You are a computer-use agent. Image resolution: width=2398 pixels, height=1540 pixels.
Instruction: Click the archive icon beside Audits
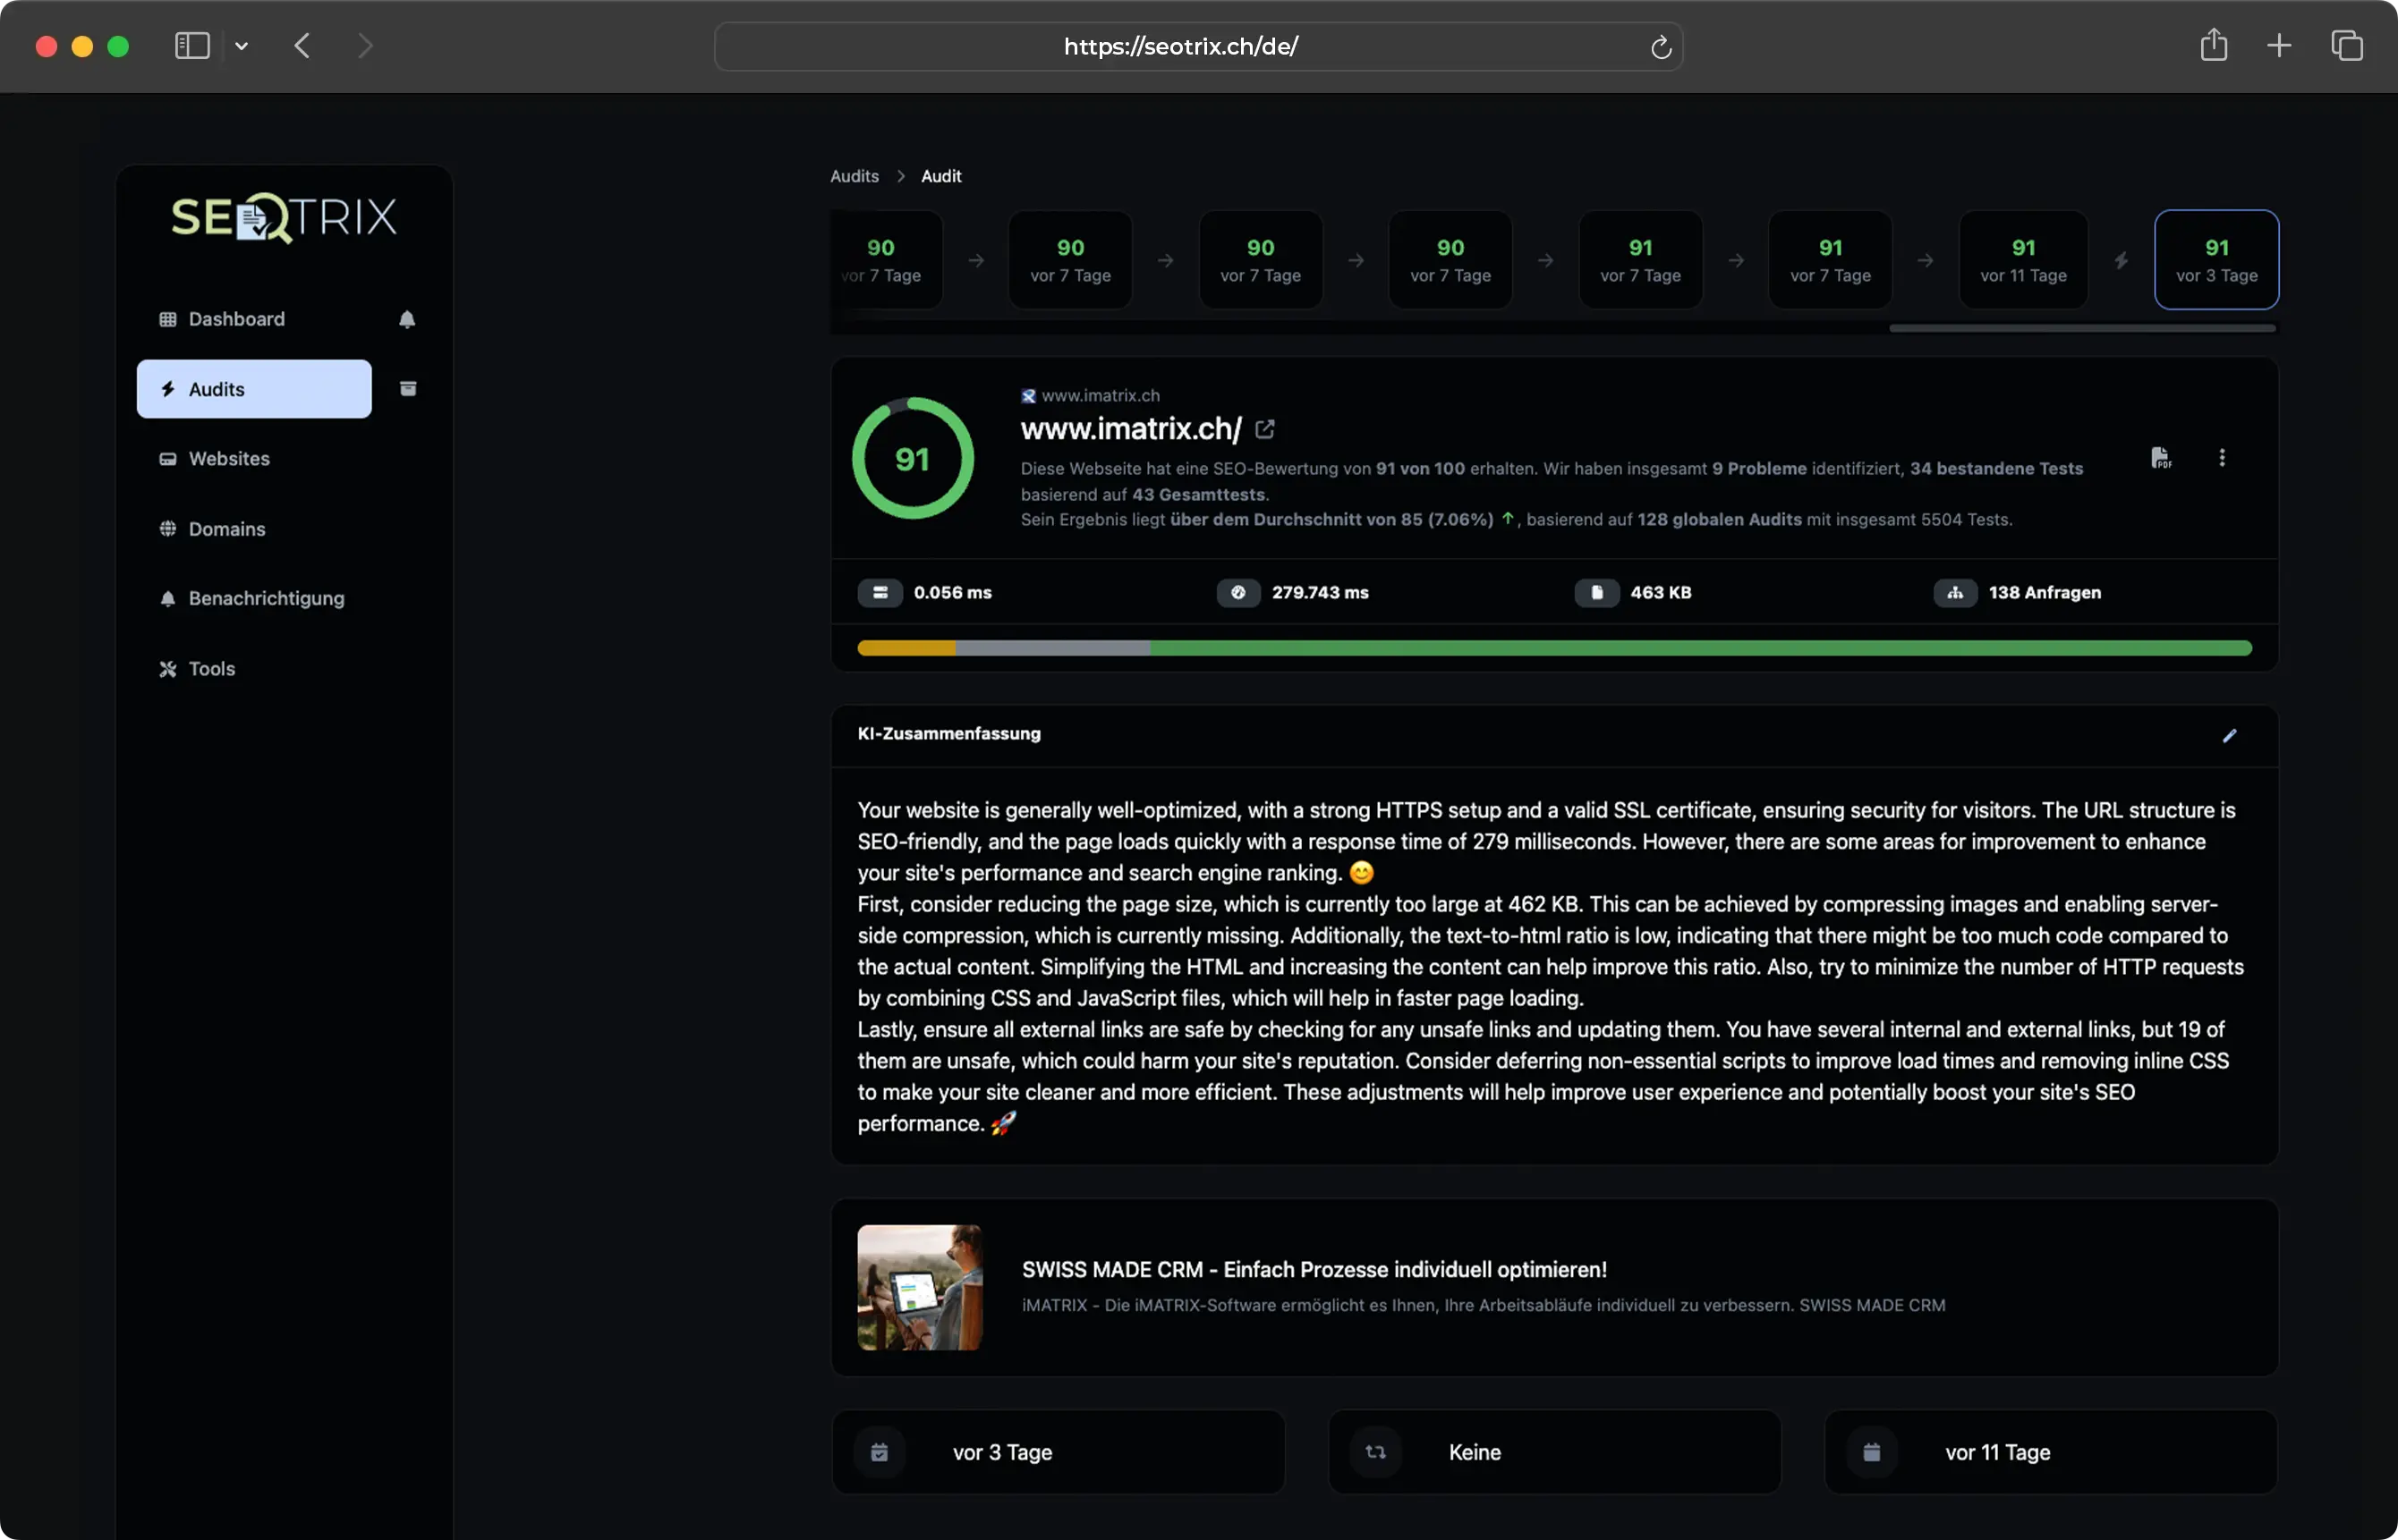coord(407,389)
